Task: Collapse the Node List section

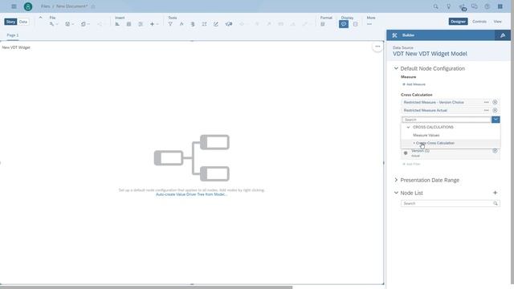Action: (396, 193)
